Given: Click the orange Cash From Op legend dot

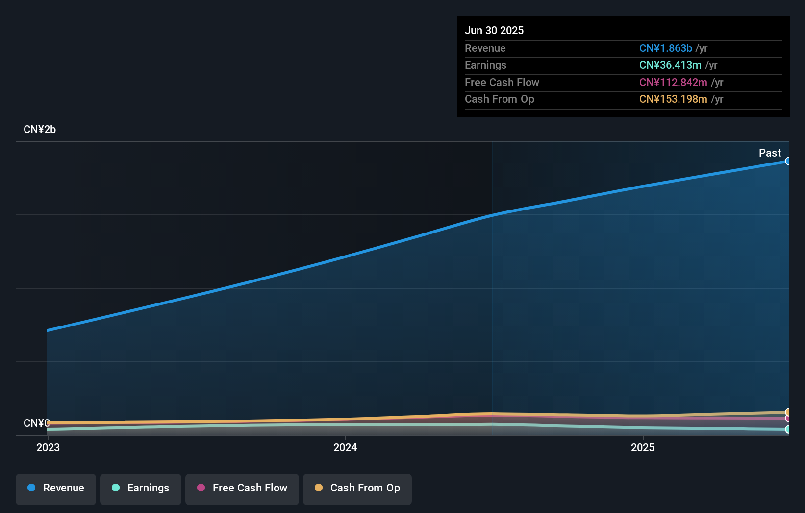Looking at the screenshot, I should 318,488.
